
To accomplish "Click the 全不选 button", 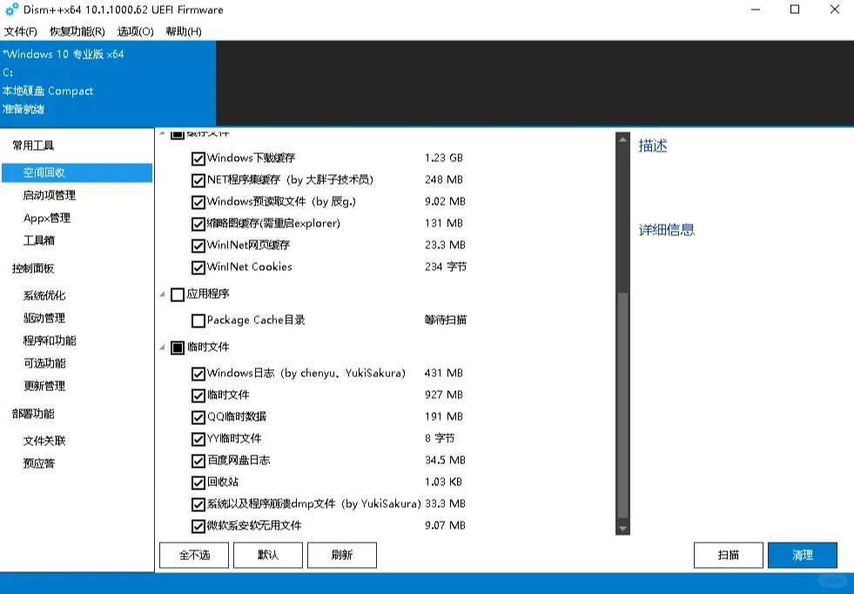I will 194,555.
